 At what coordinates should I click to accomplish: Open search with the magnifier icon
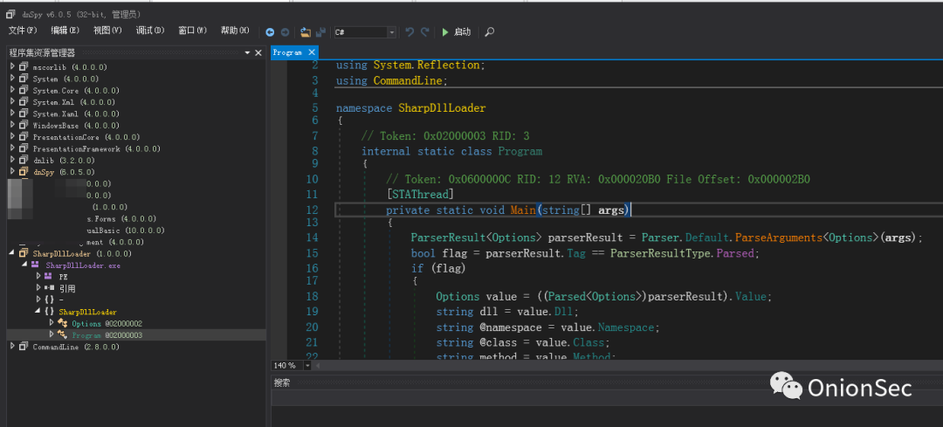pyautogui.click(x=490, y=32)
